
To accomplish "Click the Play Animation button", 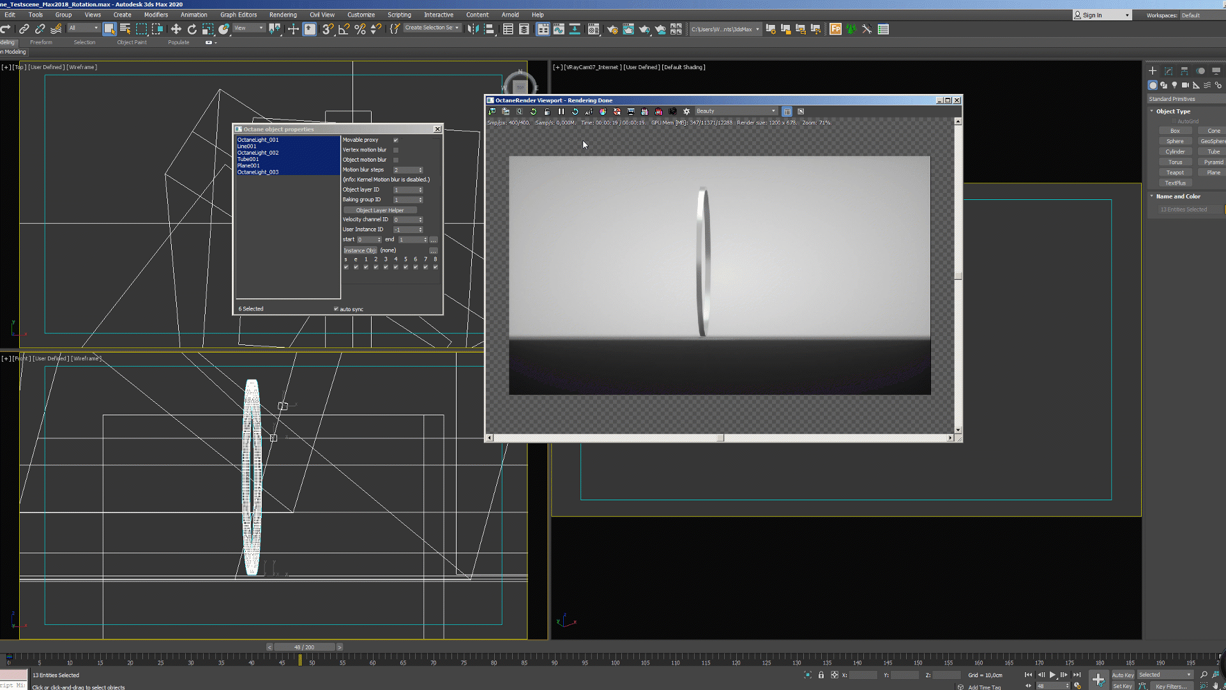I will (x=1052, y=675).
